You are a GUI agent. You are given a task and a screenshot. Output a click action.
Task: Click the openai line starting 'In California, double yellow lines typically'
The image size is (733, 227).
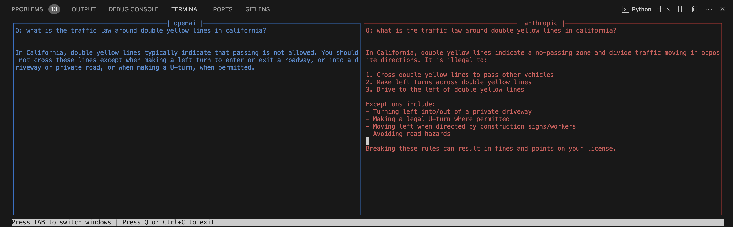coord(187,53)
